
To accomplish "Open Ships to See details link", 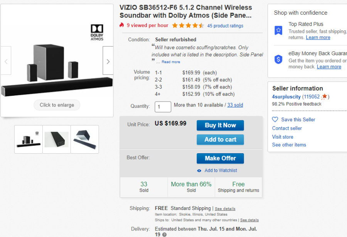I will point(249,220).
